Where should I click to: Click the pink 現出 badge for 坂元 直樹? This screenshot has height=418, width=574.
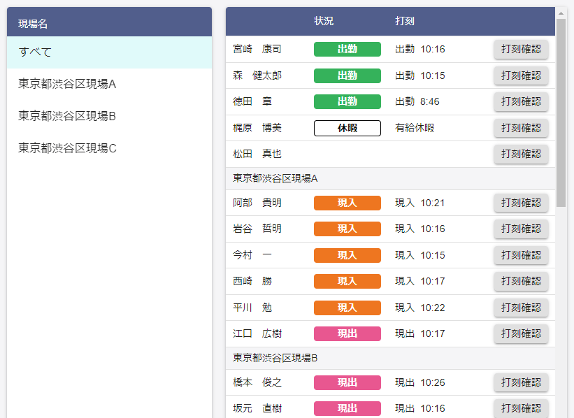347,408
